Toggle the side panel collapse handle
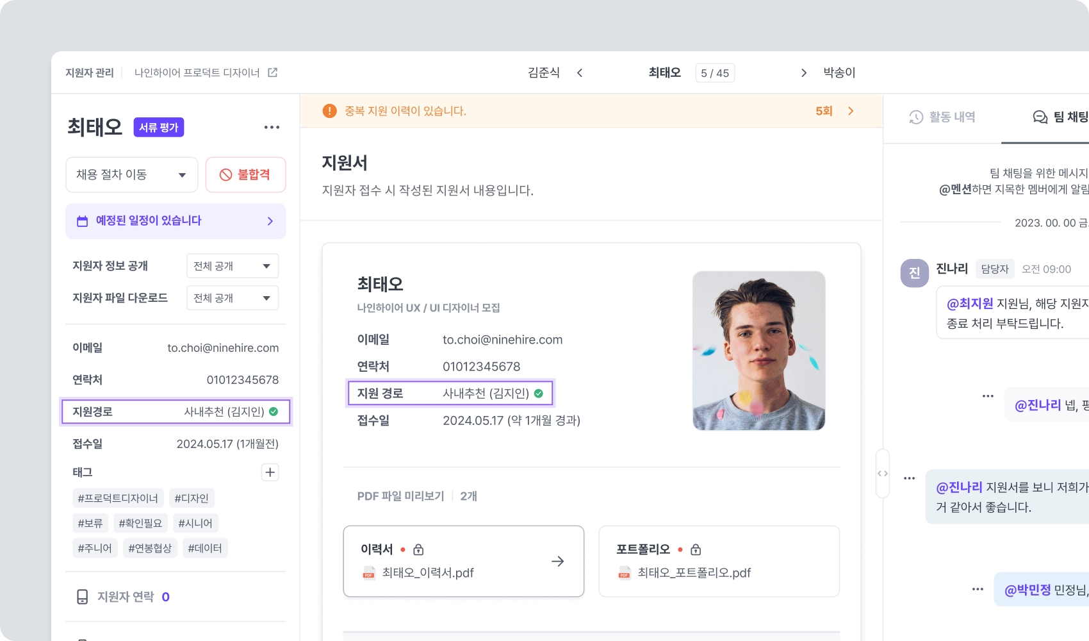Image resolution: width=1089 pixels, height=641 pixels. pos(883,474)
